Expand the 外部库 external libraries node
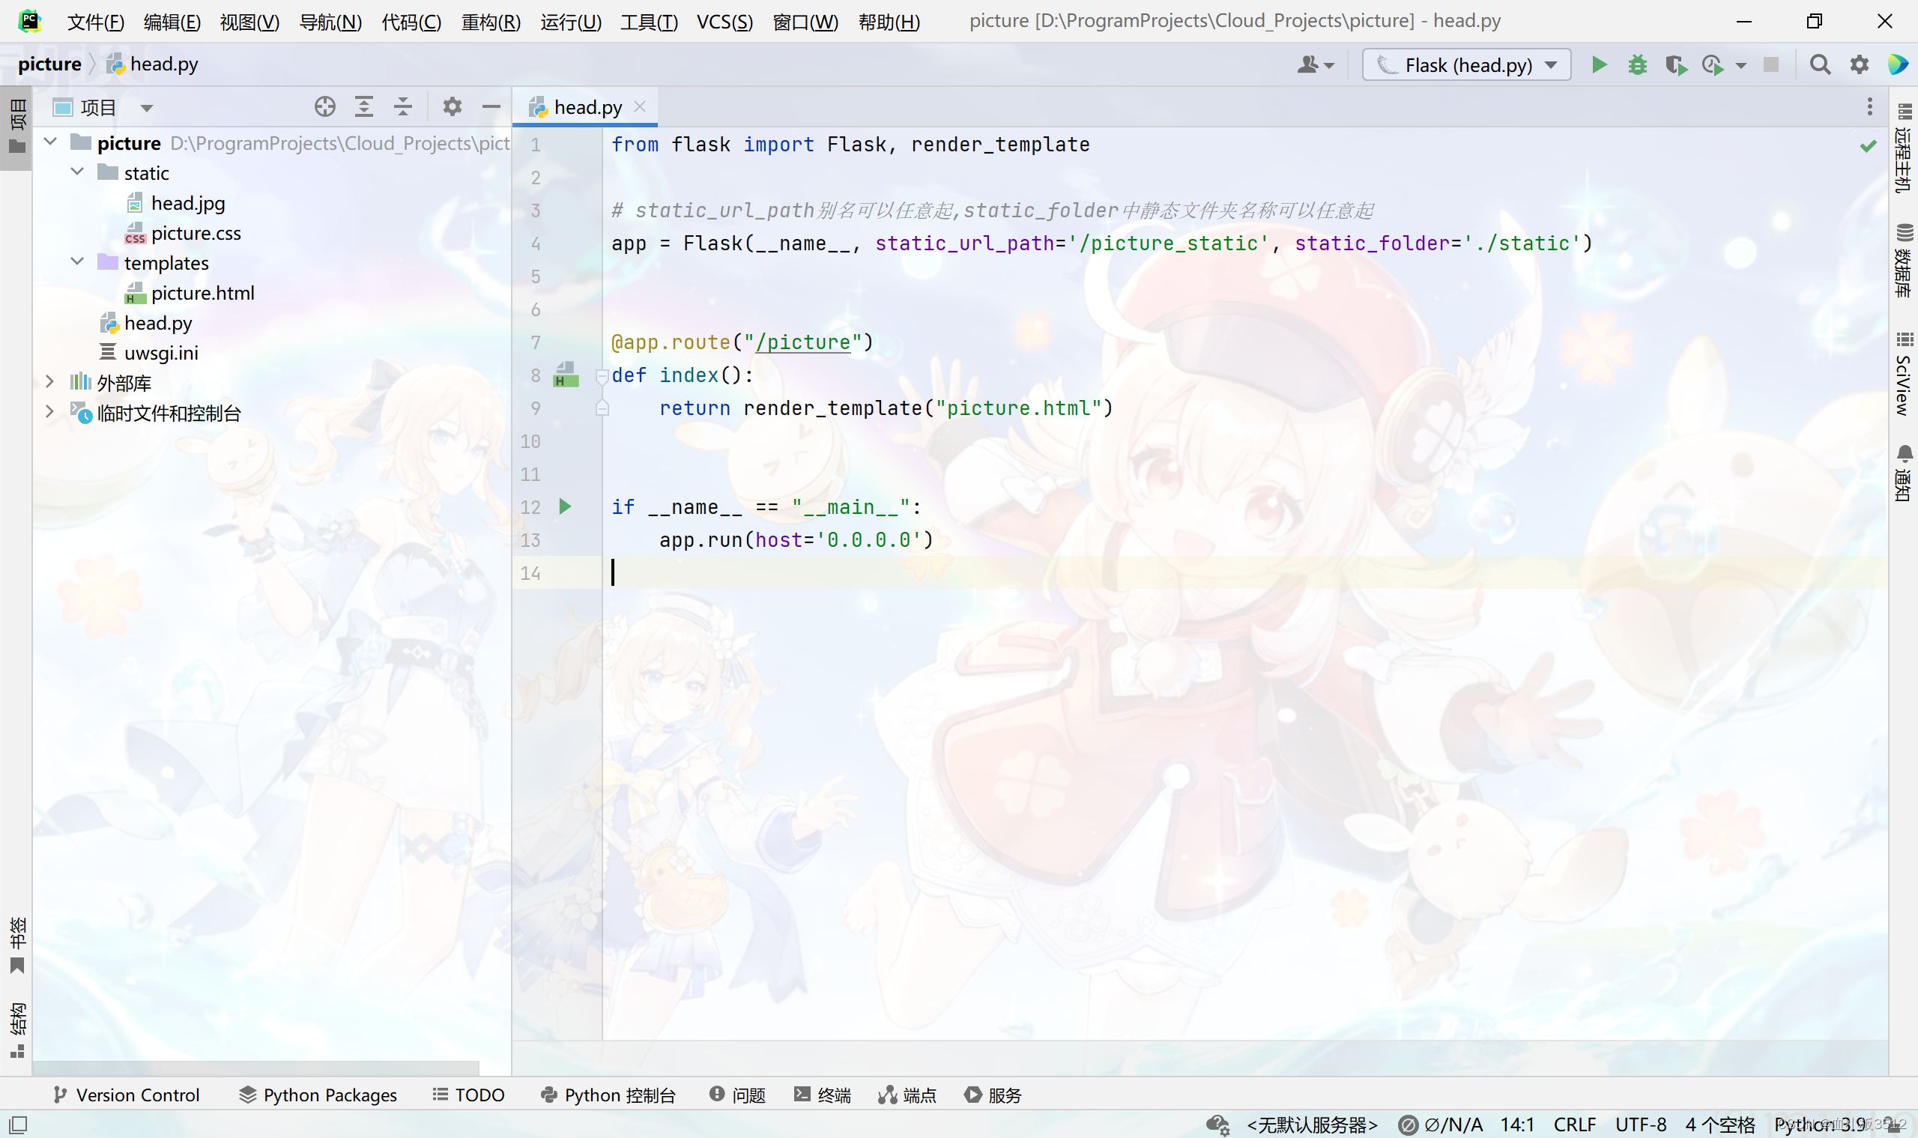Viewport: 1918px width, 1138px height. click(x=50, y=382)
